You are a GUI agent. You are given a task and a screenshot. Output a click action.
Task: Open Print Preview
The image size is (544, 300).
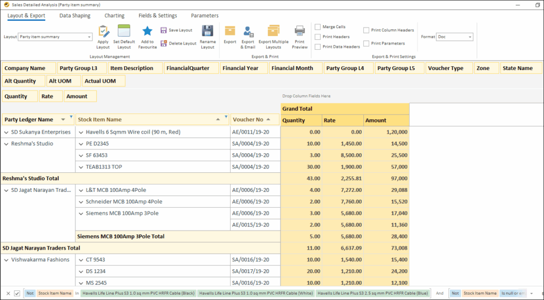pyautogui.click(x=300, y=32)
